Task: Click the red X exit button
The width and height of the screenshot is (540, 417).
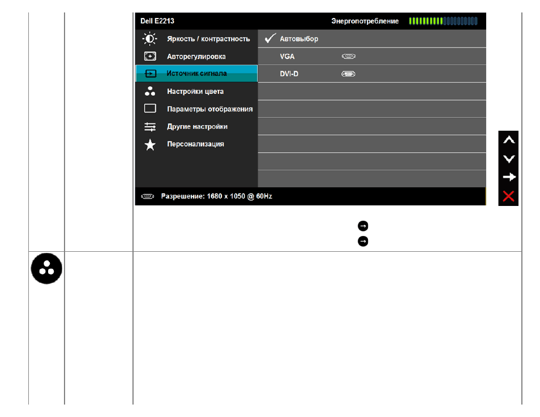Action: point(508,196)
